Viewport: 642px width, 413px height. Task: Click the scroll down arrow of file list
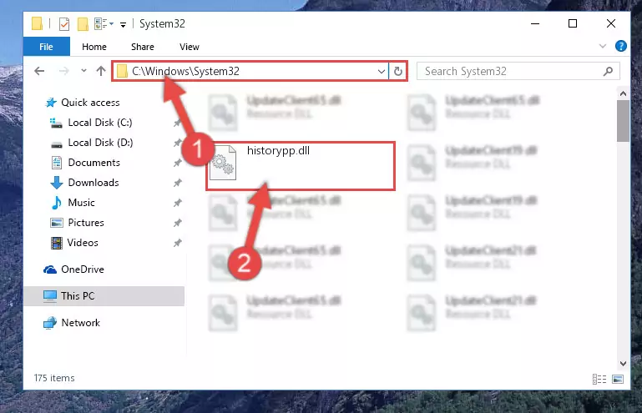[623, 363]
